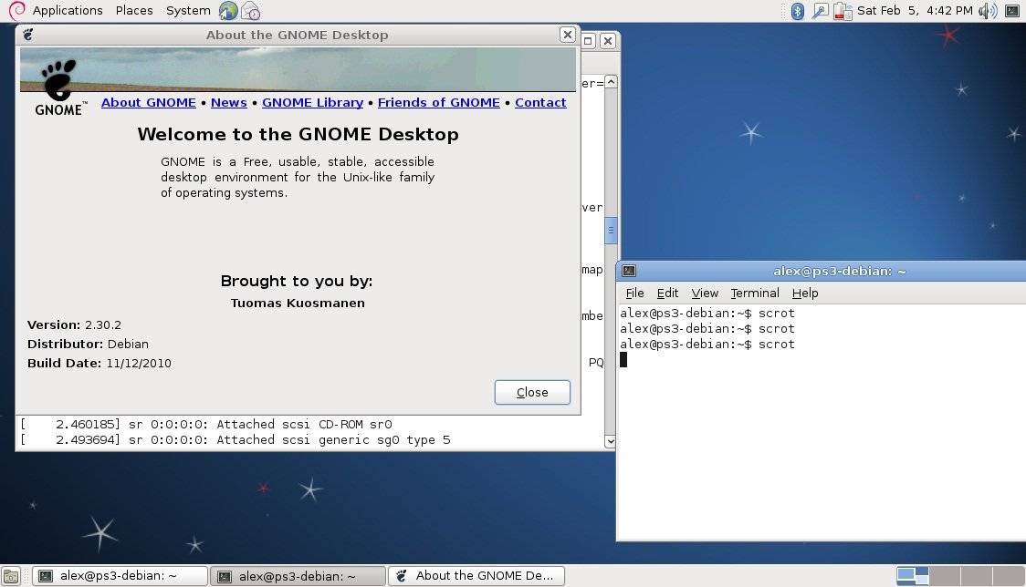1026x587 pixels.
Task: Launch the Evolution mail icon in top panel
Action: tap(251, 10)
